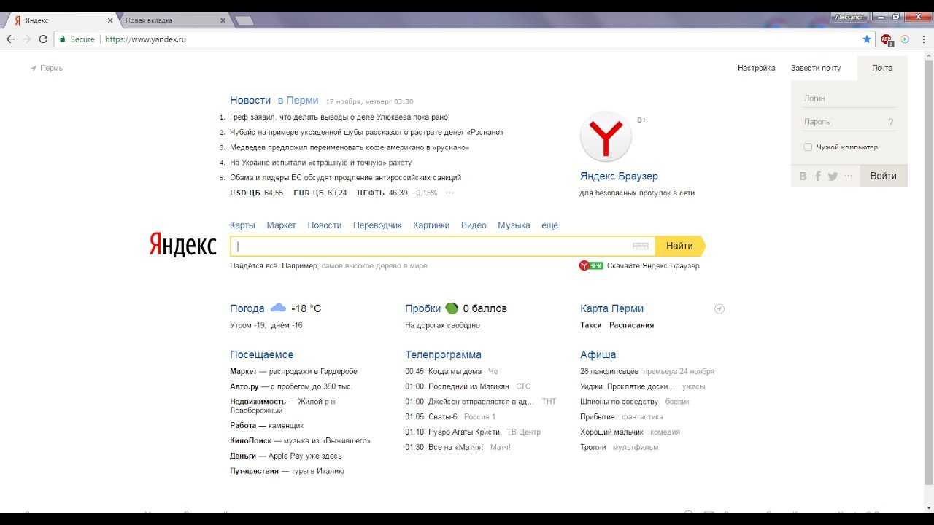Viewport: 934px width, 525px height.
Task: Click the cloud weather icon next to Погода
Action: (x=278, y=308)
